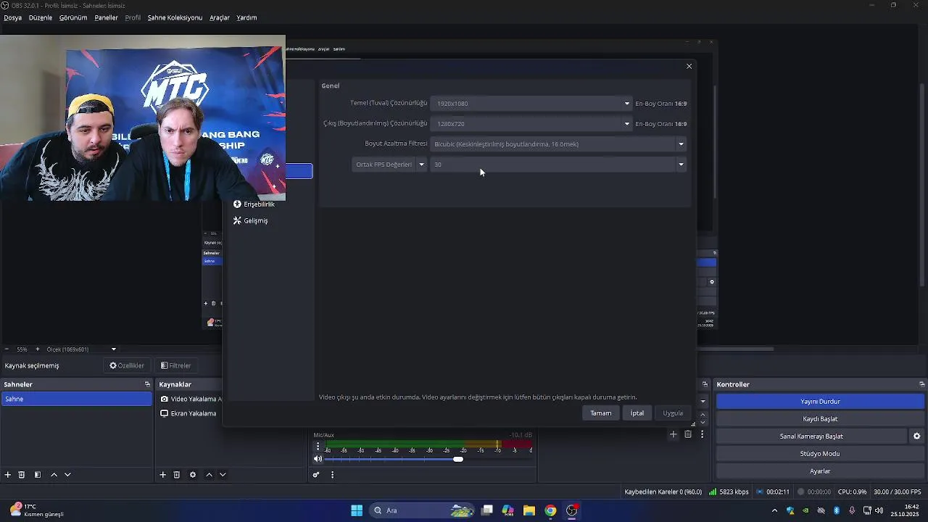Image resolution: width=928 pixels, height=522 pixels.
Task: Open transition properties three-dot menu
Action: tap(702, 434)
